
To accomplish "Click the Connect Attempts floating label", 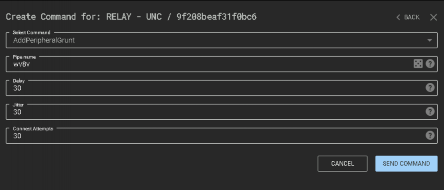I will coord(33,128).
